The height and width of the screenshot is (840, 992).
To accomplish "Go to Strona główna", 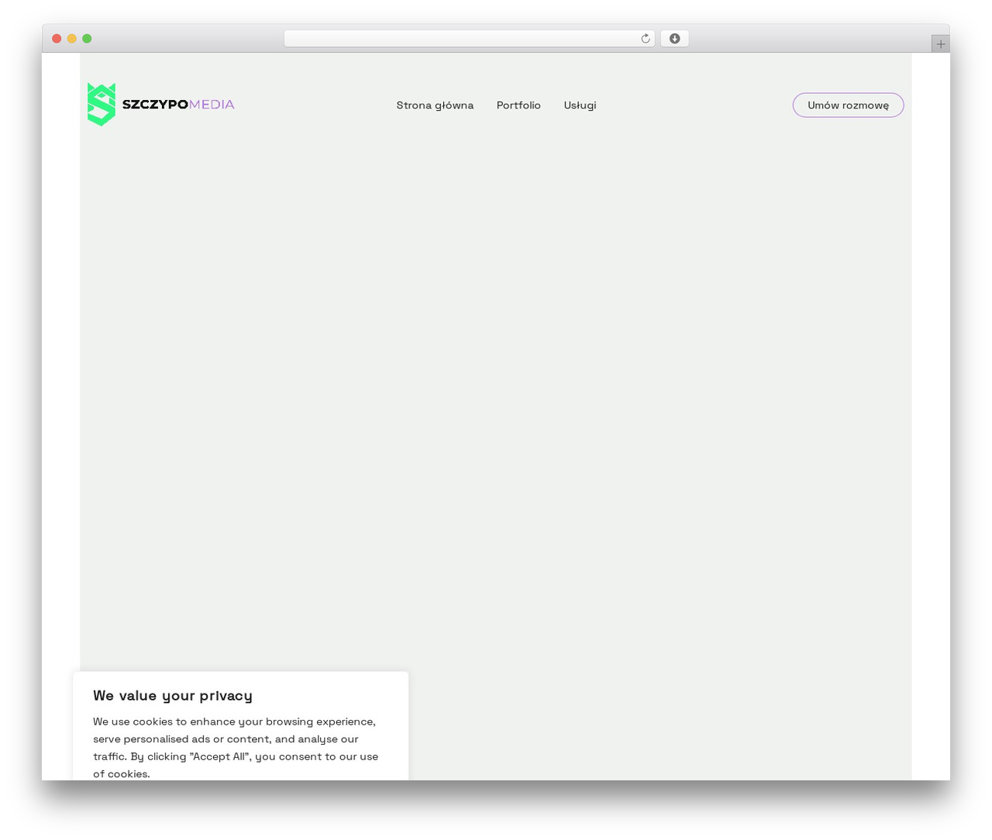I will point(435,105).
